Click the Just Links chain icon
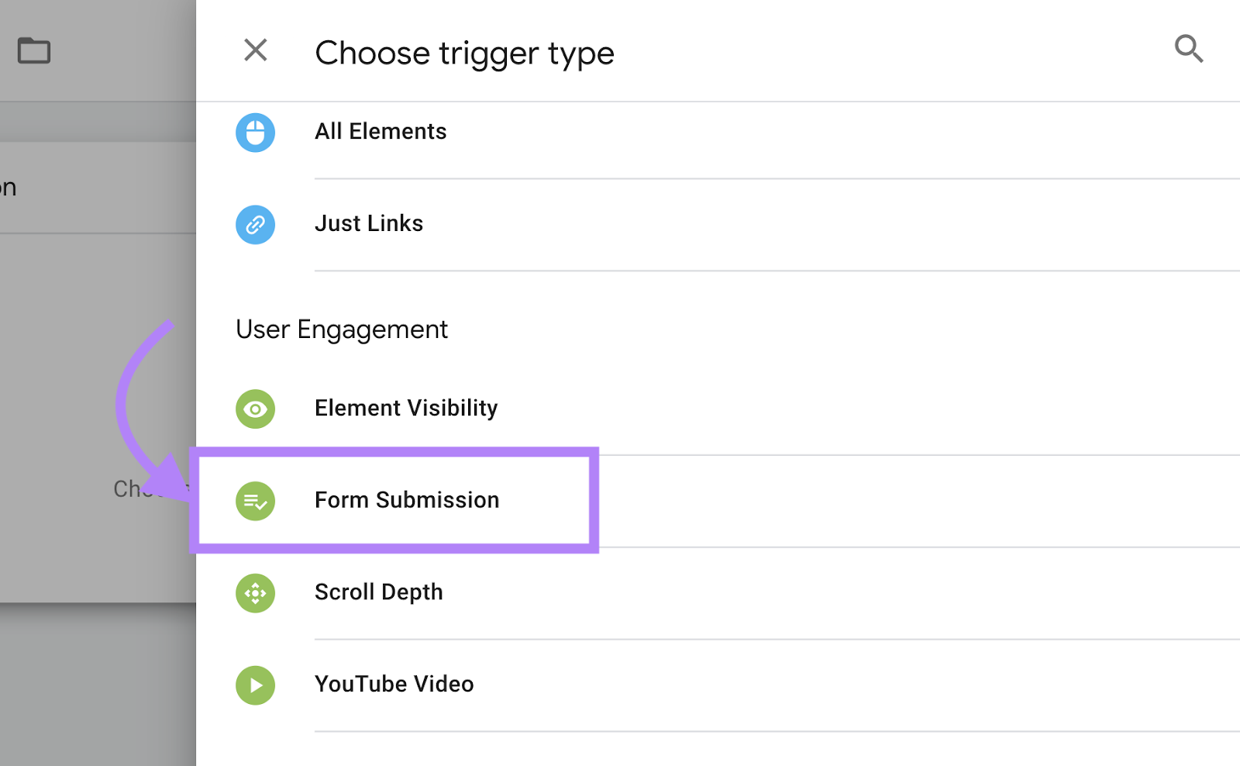1240x766 pixels. pyautogui.click(x=255, y=225)
